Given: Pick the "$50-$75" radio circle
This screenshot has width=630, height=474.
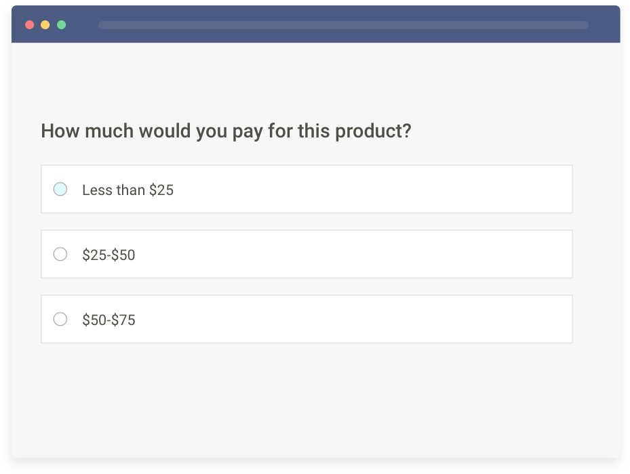Looking at the screenshot, I should coord(60,319).
